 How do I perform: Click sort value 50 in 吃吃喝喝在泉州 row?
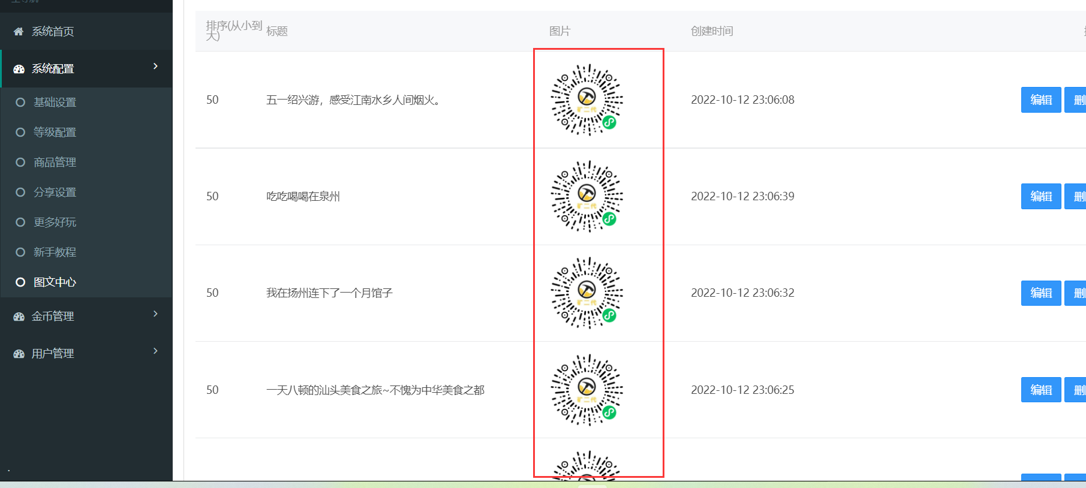coord(212,197)
